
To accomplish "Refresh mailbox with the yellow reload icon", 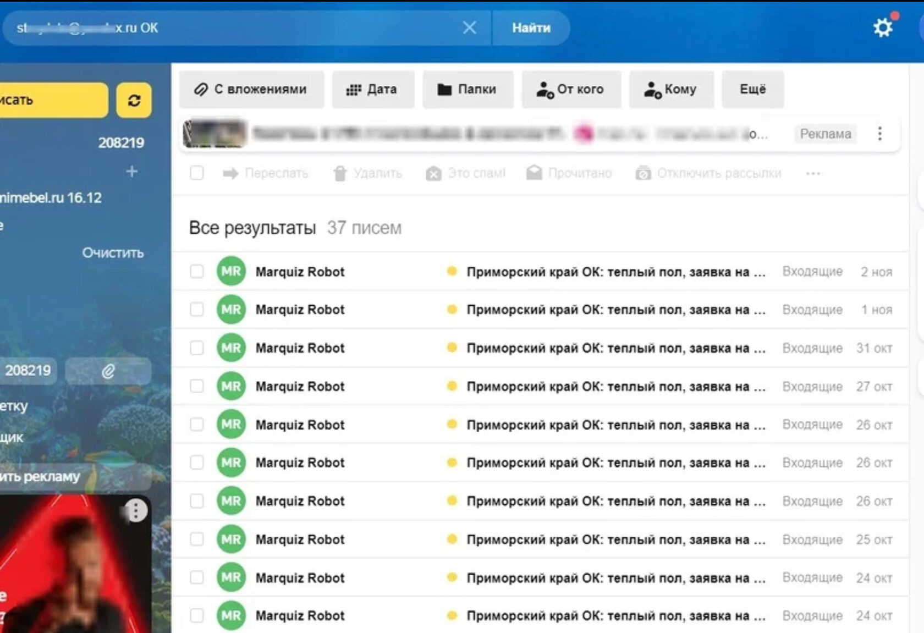I will [134, 100].
